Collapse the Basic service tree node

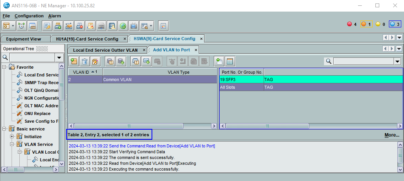click(4, 129)
